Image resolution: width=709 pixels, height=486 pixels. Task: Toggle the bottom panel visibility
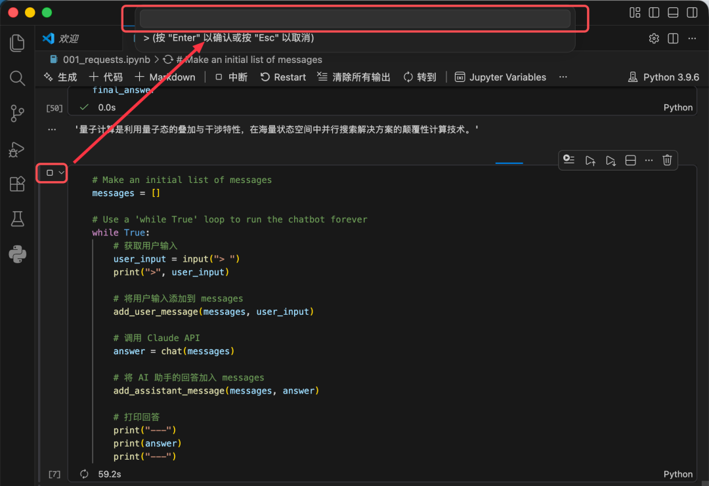click(x=673, y=12)
